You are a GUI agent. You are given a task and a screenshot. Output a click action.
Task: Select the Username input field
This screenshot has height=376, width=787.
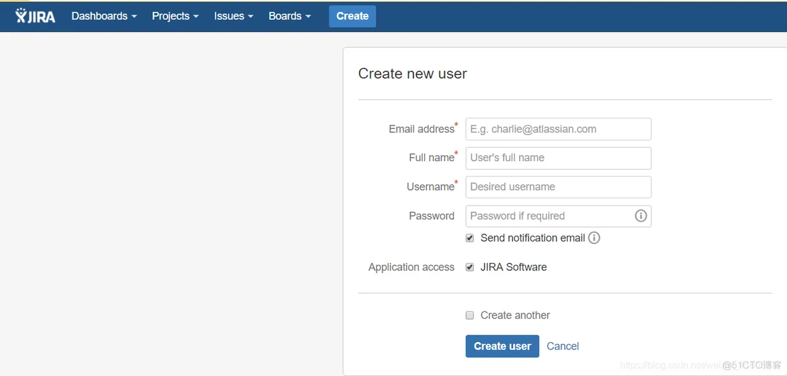coord(558,187)
